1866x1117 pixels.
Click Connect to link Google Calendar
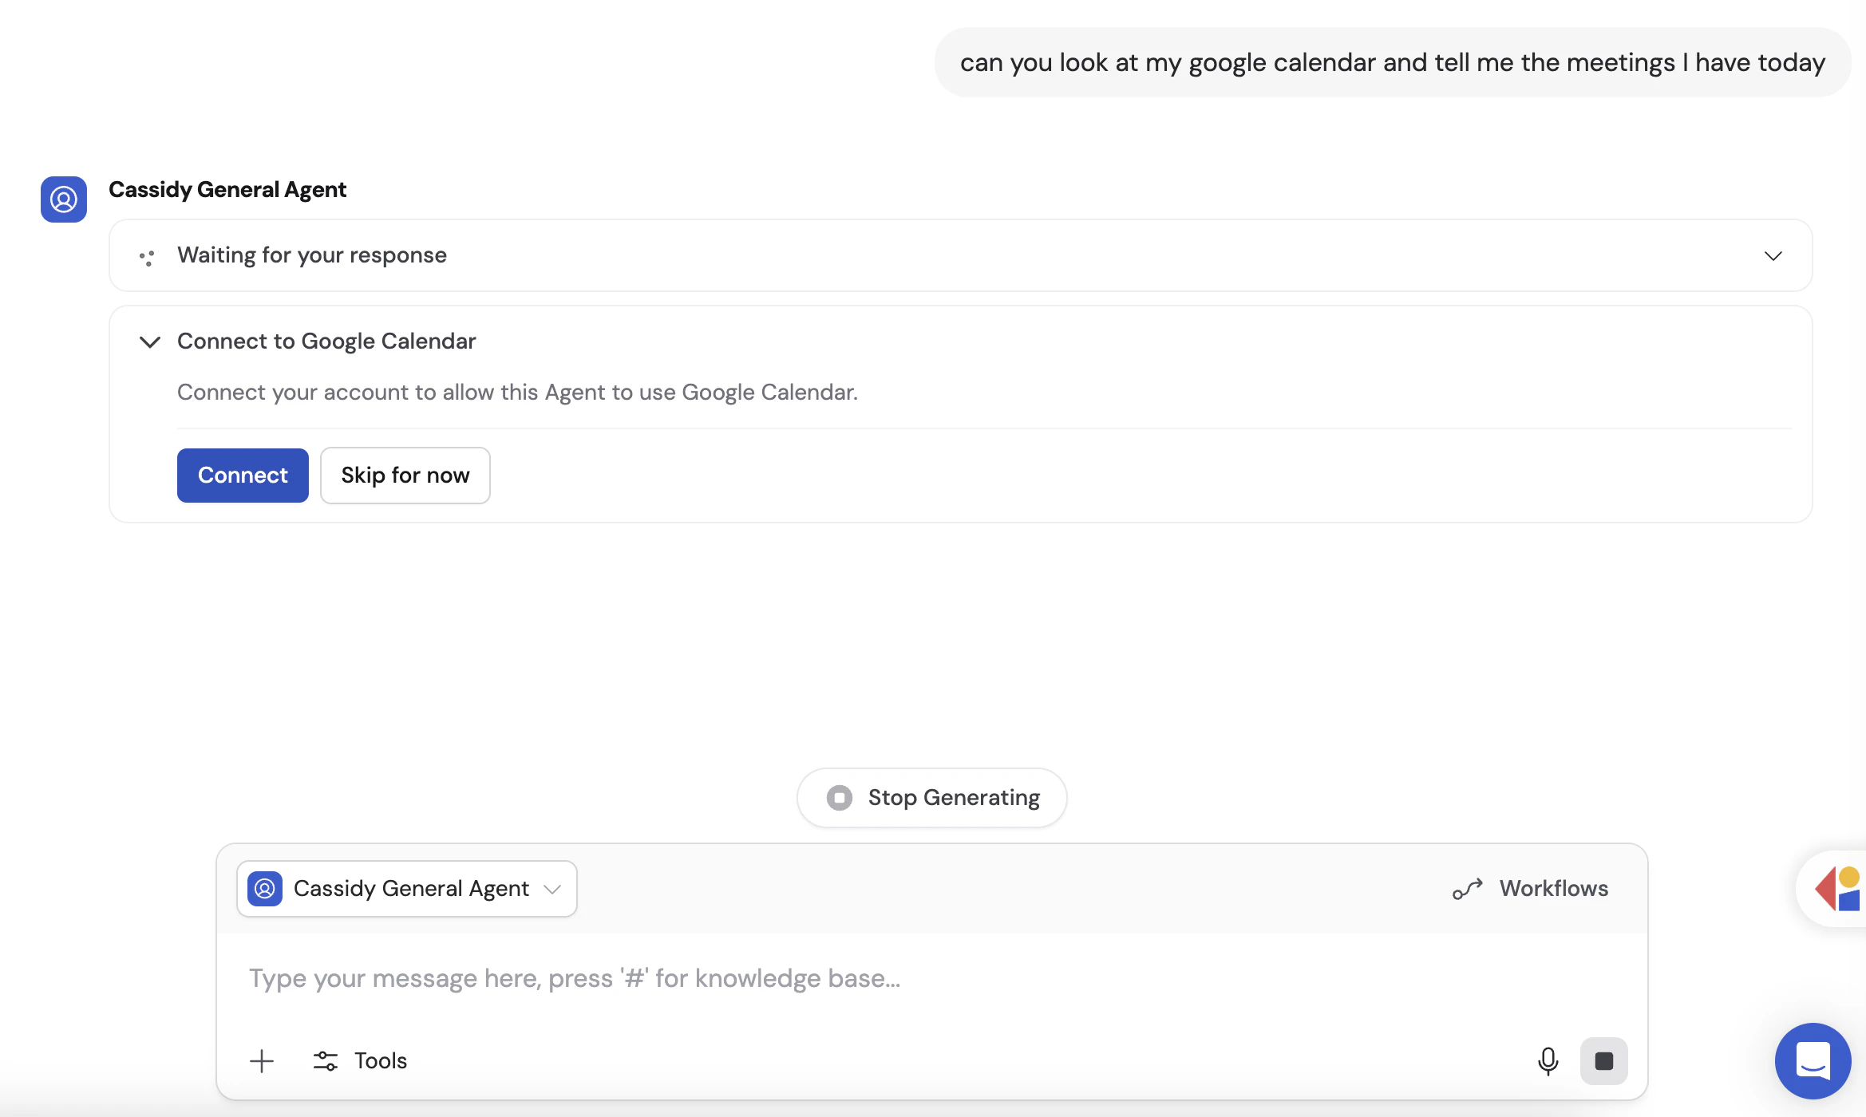(x=243, y=475)
